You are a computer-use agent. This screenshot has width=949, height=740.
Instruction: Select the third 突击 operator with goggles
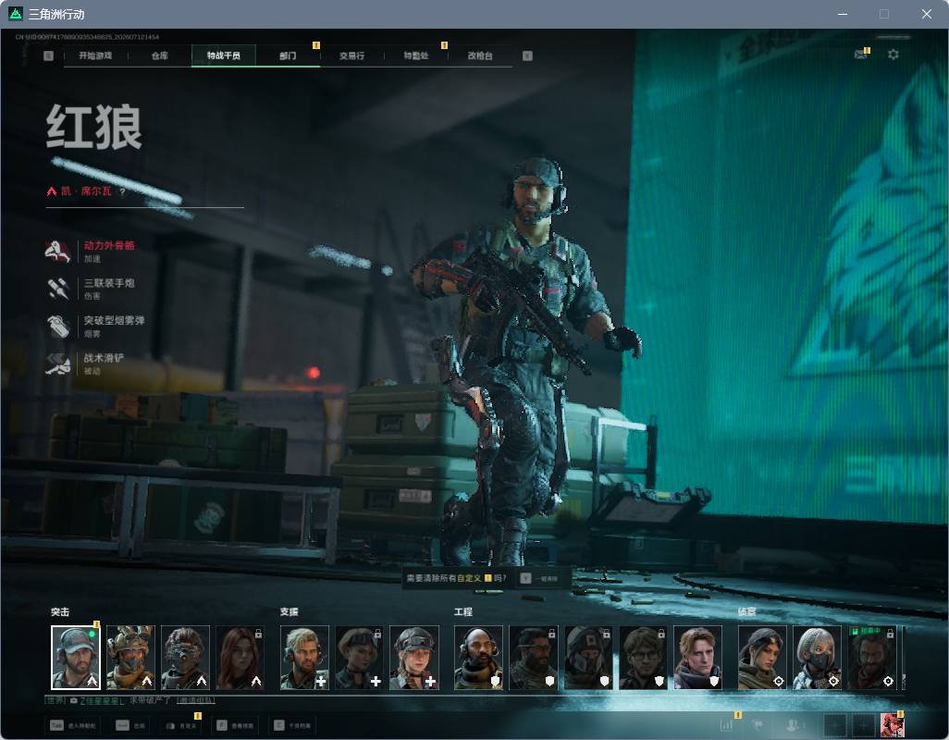coord(185,658)
